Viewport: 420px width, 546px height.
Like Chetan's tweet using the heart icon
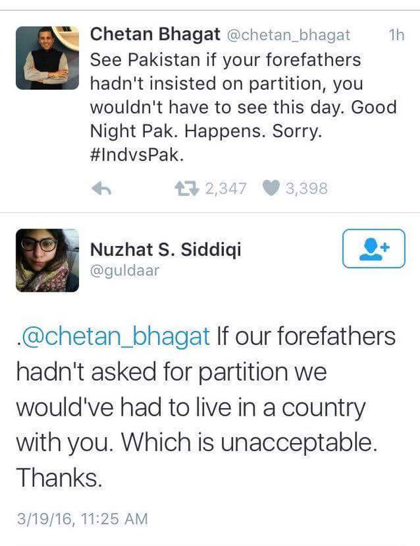[271, 189]
